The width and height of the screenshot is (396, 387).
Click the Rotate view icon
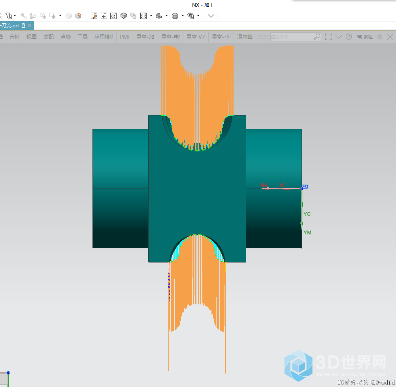pos(113,16)
